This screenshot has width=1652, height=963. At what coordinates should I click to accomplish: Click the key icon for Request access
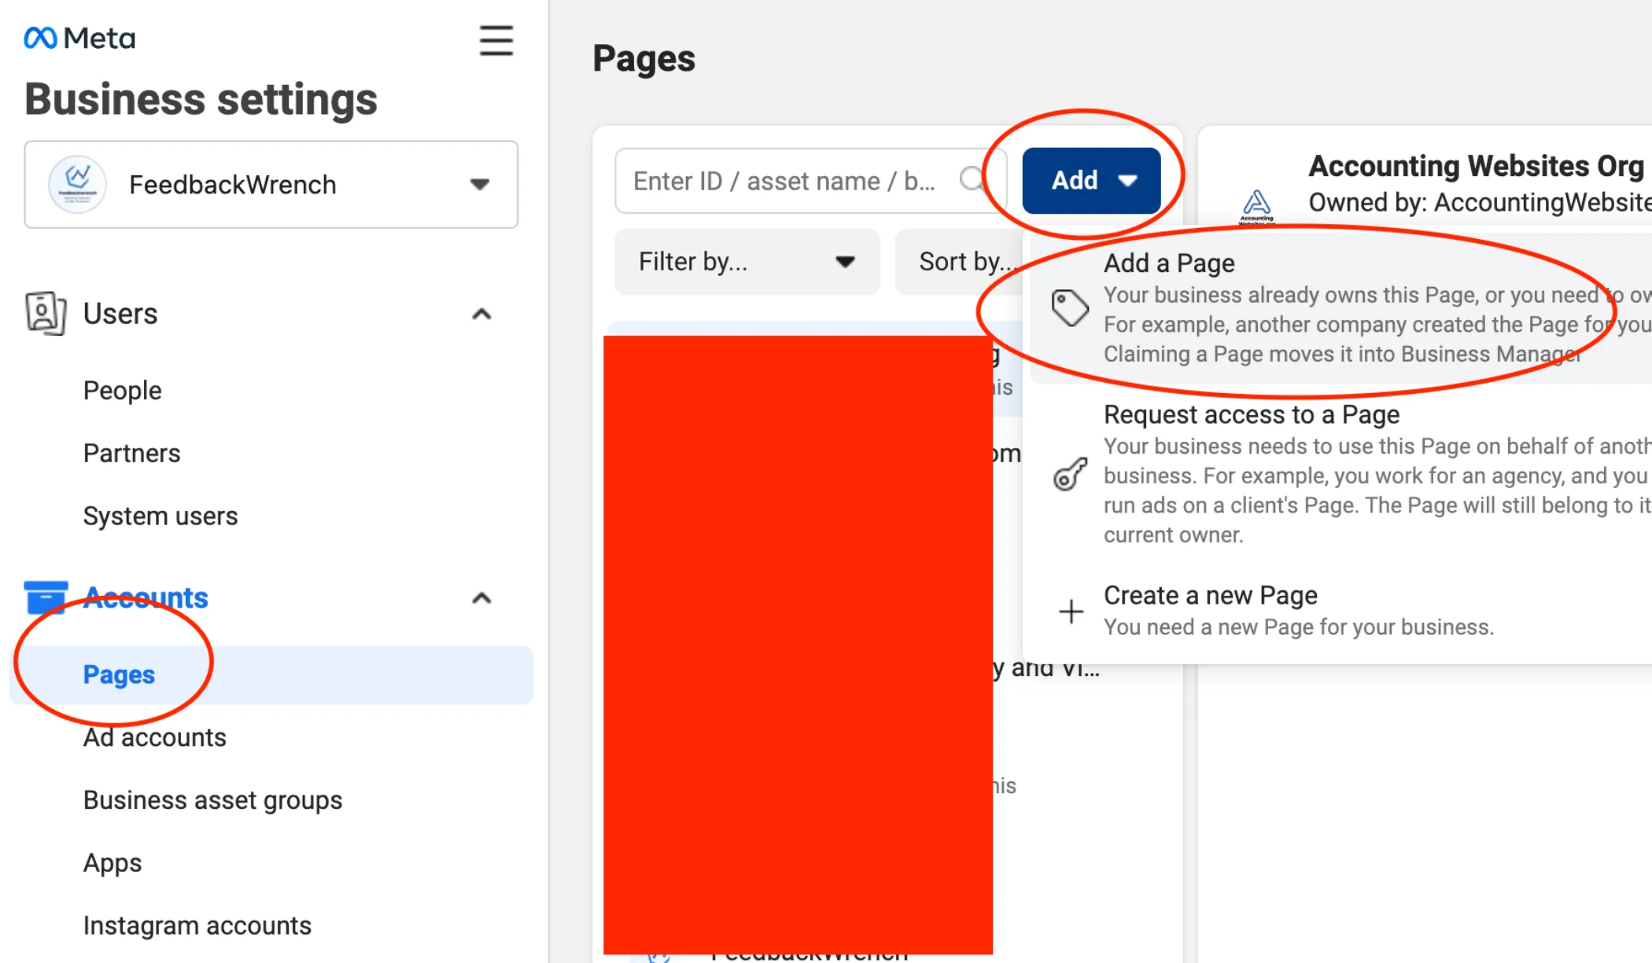1070,474
